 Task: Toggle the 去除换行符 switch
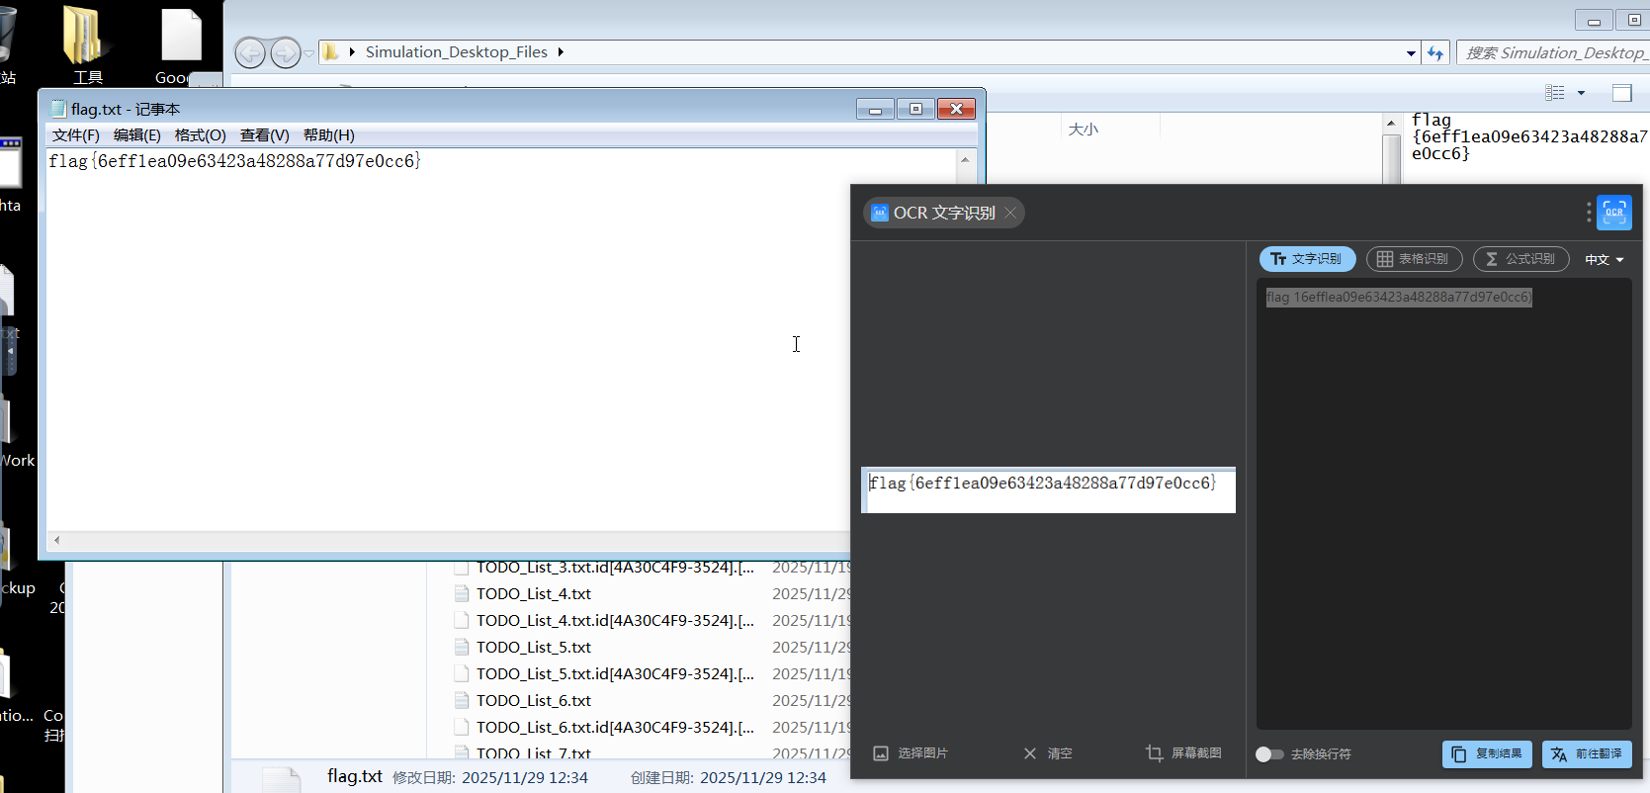click(x=1269, y=754)
